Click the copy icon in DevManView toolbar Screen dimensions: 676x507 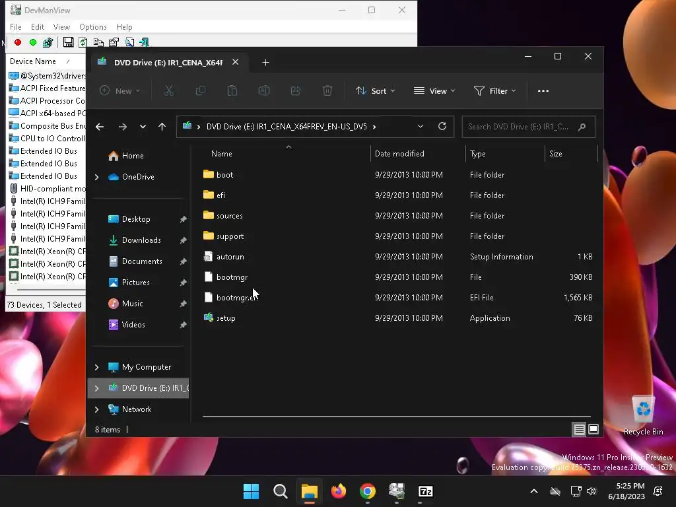click(x=98, y=42)
